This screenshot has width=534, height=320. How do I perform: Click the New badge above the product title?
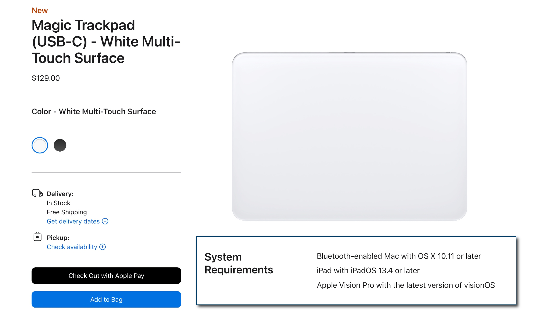coord(39,10)
